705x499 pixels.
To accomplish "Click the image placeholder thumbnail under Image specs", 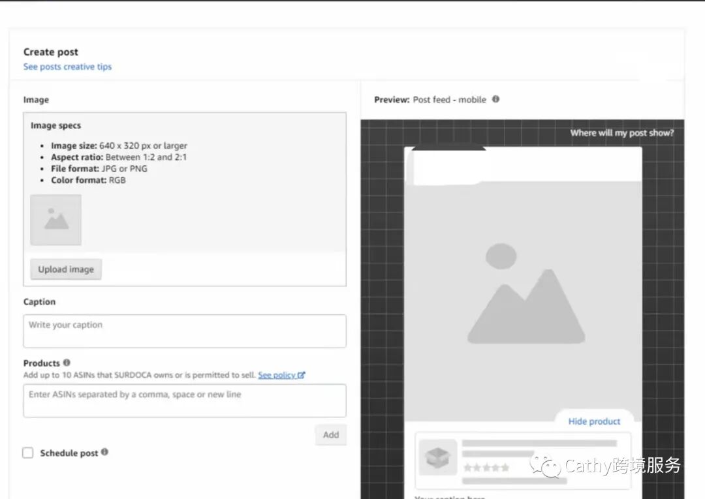I will pos(55,220).
